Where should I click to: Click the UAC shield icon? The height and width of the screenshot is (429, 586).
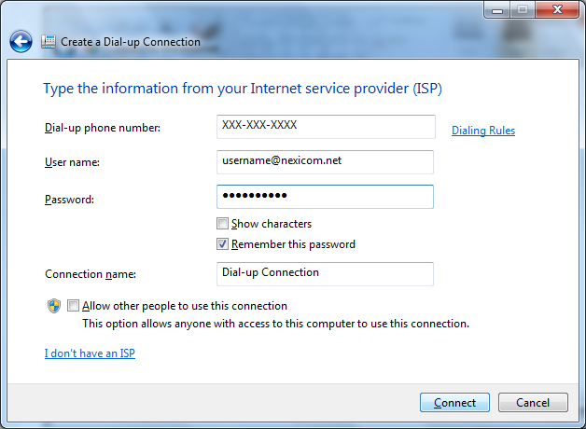pyautogui.click(x=54, y=306)
